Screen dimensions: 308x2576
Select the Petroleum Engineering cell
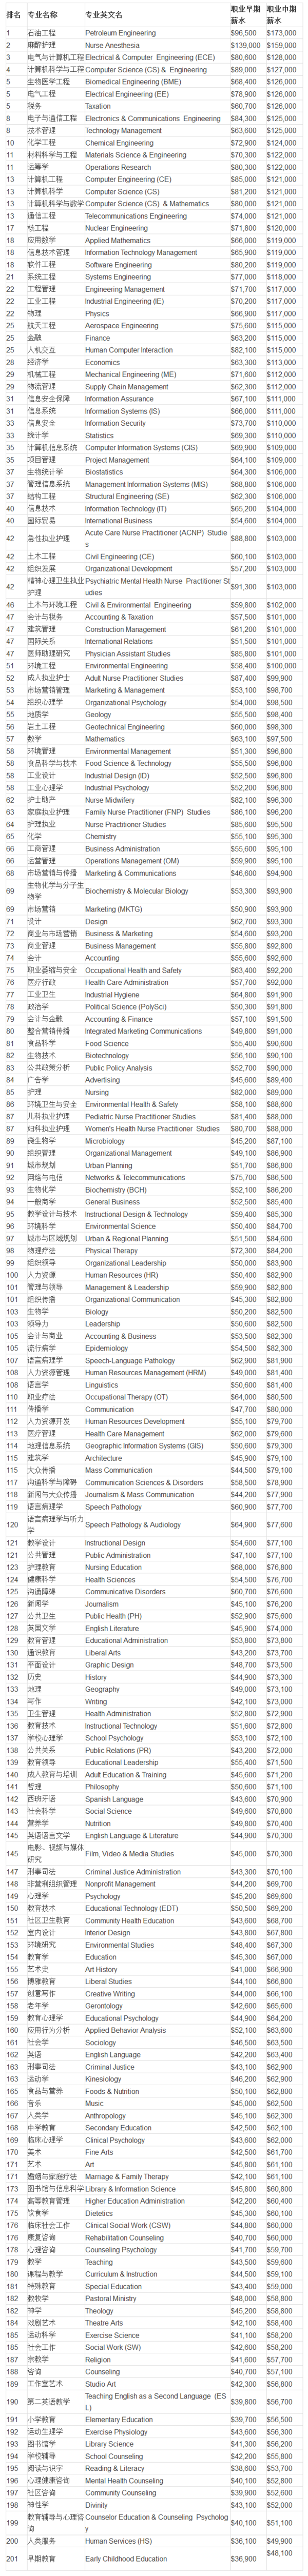point(120,33)
